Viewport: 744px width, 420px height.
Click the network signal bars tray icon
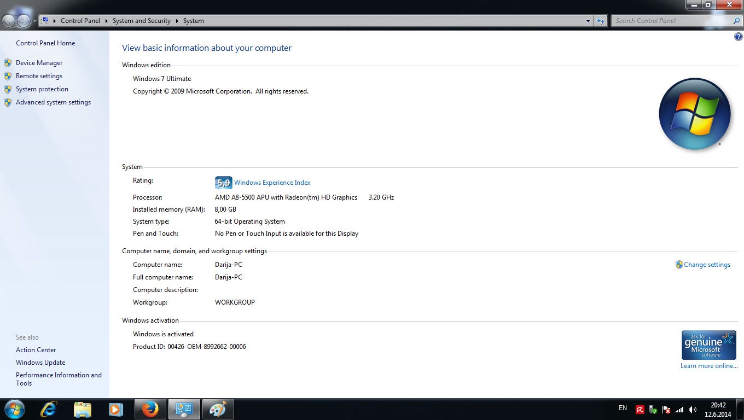click(x=679, y=410)
